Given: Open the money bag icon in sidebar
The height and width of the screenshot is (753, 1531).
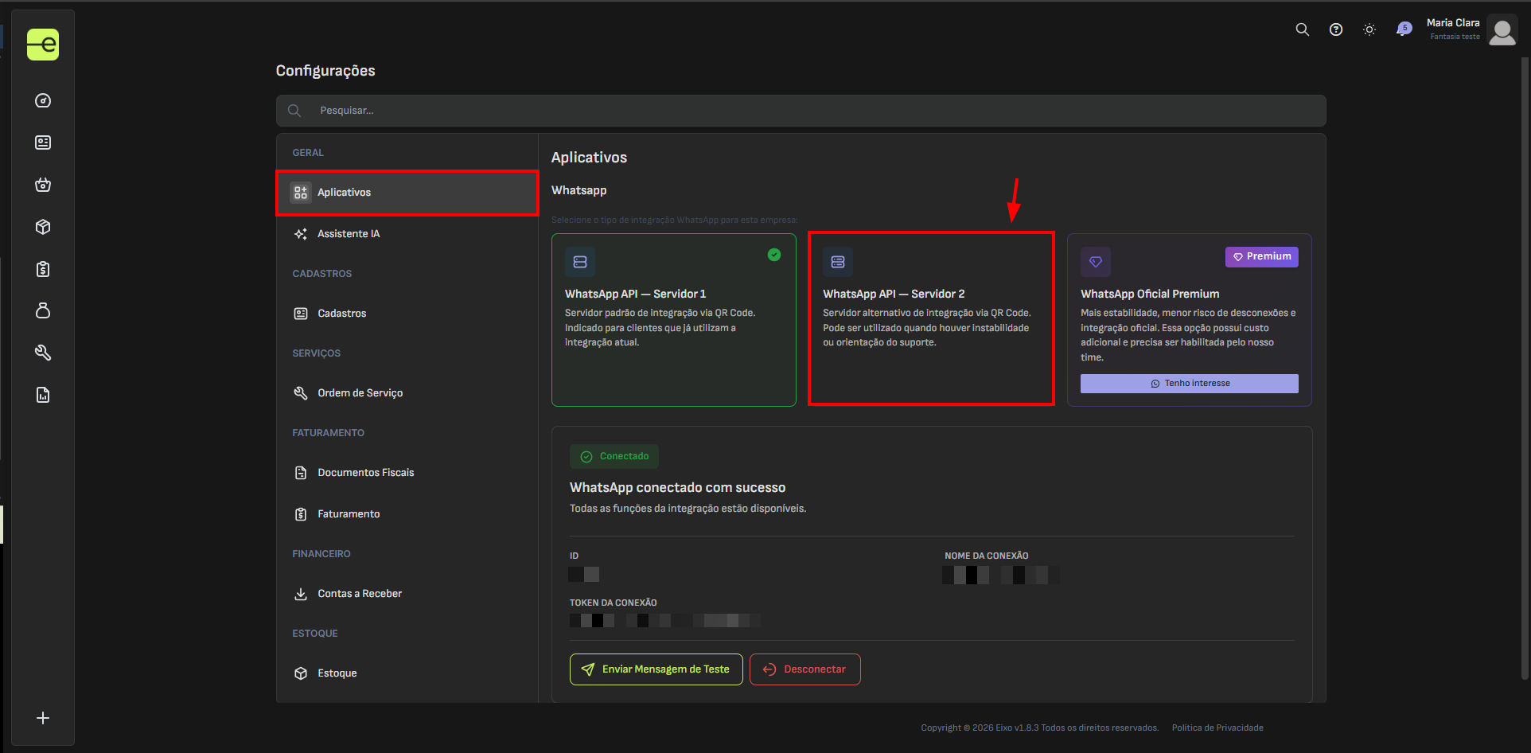Looking at the screenshot, I should pos(43,310).
